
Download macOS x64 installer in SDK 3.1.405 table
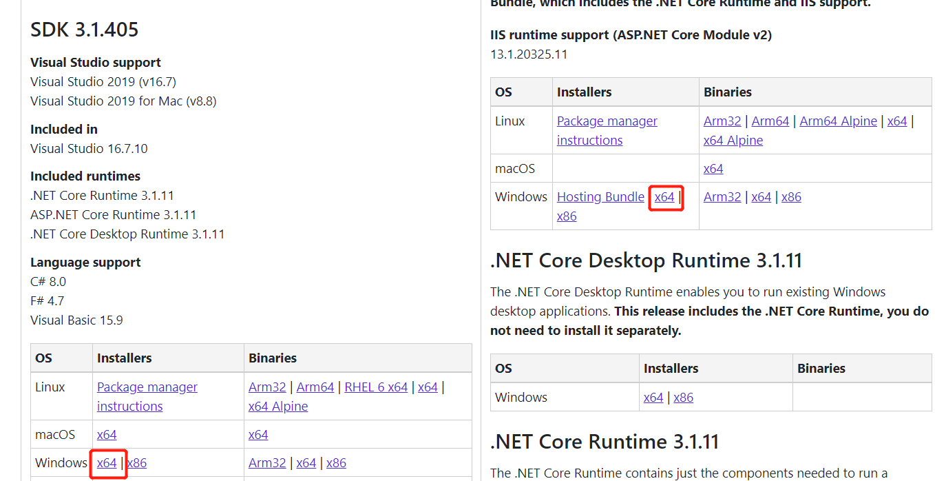point(107,434)
